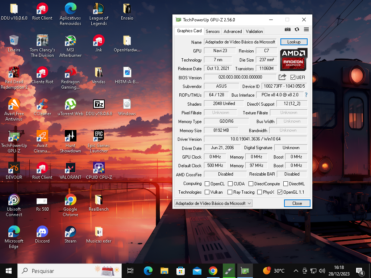Click the GPU-Z refresh icon
This screenshot has height=278, width=371.
(297, 29)
